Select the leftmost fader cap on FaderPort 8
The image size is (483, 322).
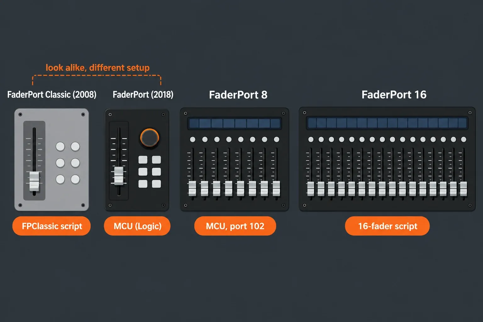192,188
